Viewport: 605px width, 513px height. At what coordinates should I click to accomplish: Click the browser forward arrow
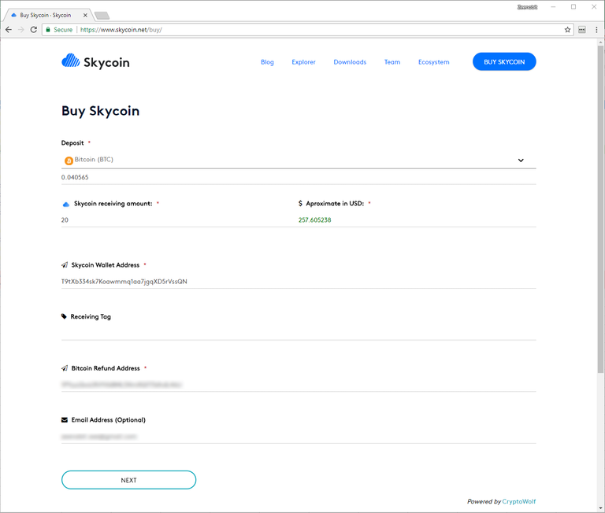pos(20,30)
